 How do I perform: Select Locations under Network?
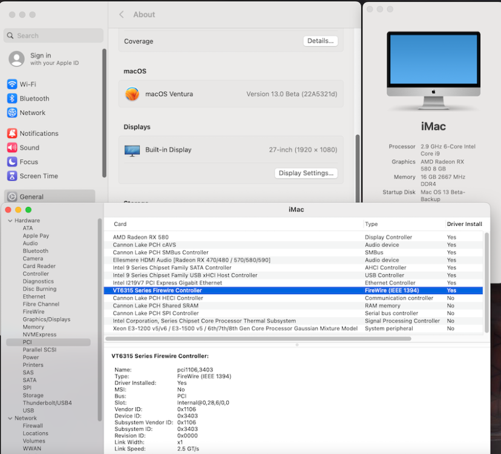click(x=36, y=433)
